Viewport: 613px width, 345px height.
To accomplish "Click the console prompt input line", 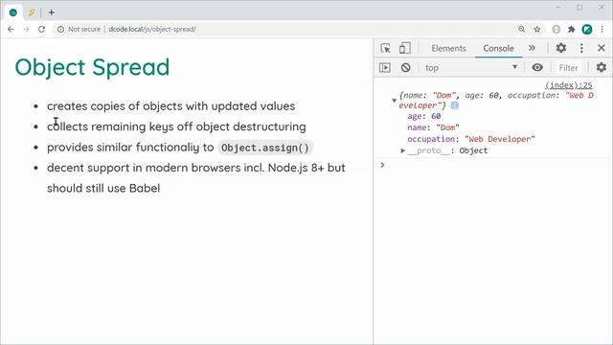I will pyautogui.click(x=492, y=165).
